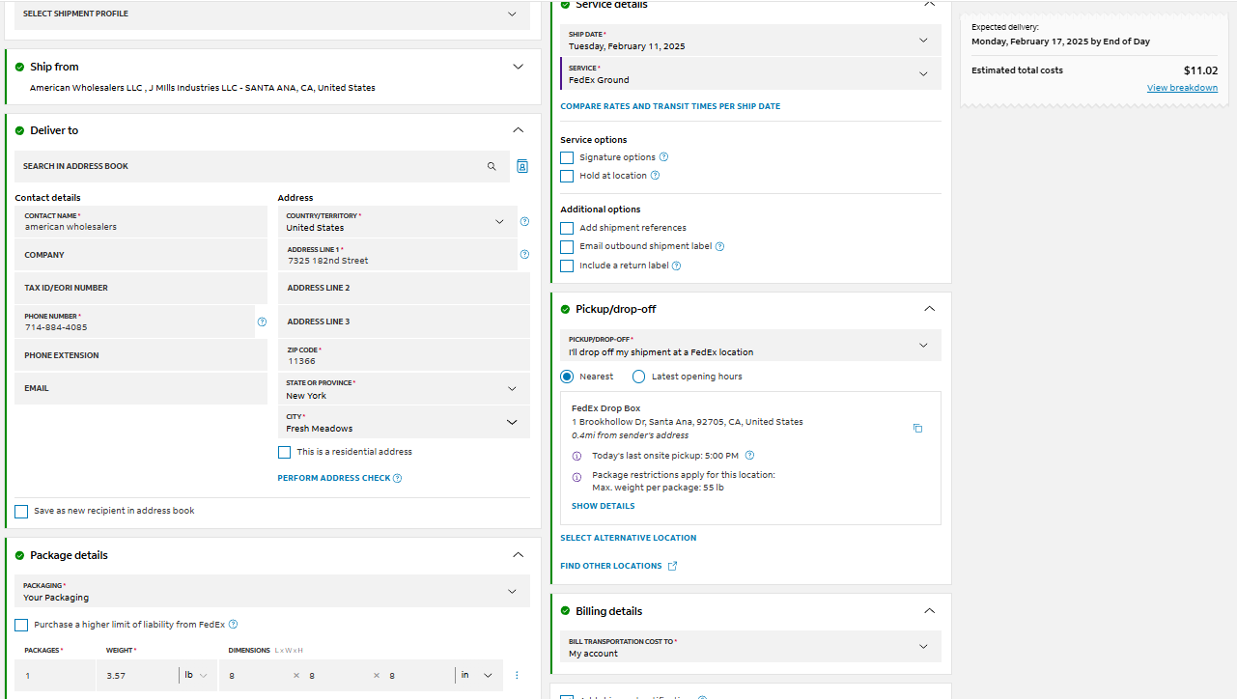Check 'This is a residential address'

point(284,452)
